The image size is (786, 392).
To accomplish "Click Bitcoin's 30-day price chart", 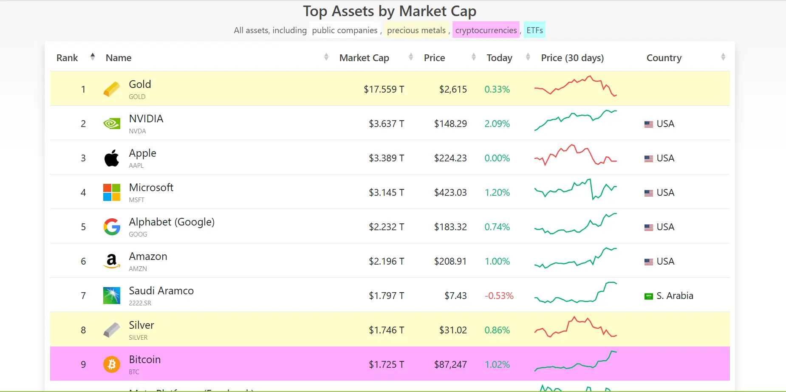I will (x=576, y=361).
